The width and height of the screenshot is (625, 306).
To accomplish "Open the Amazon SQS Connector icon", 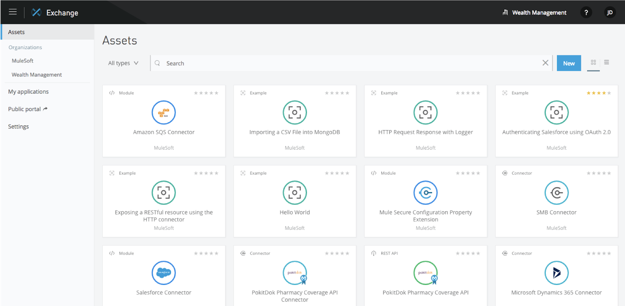I will 164,112.
